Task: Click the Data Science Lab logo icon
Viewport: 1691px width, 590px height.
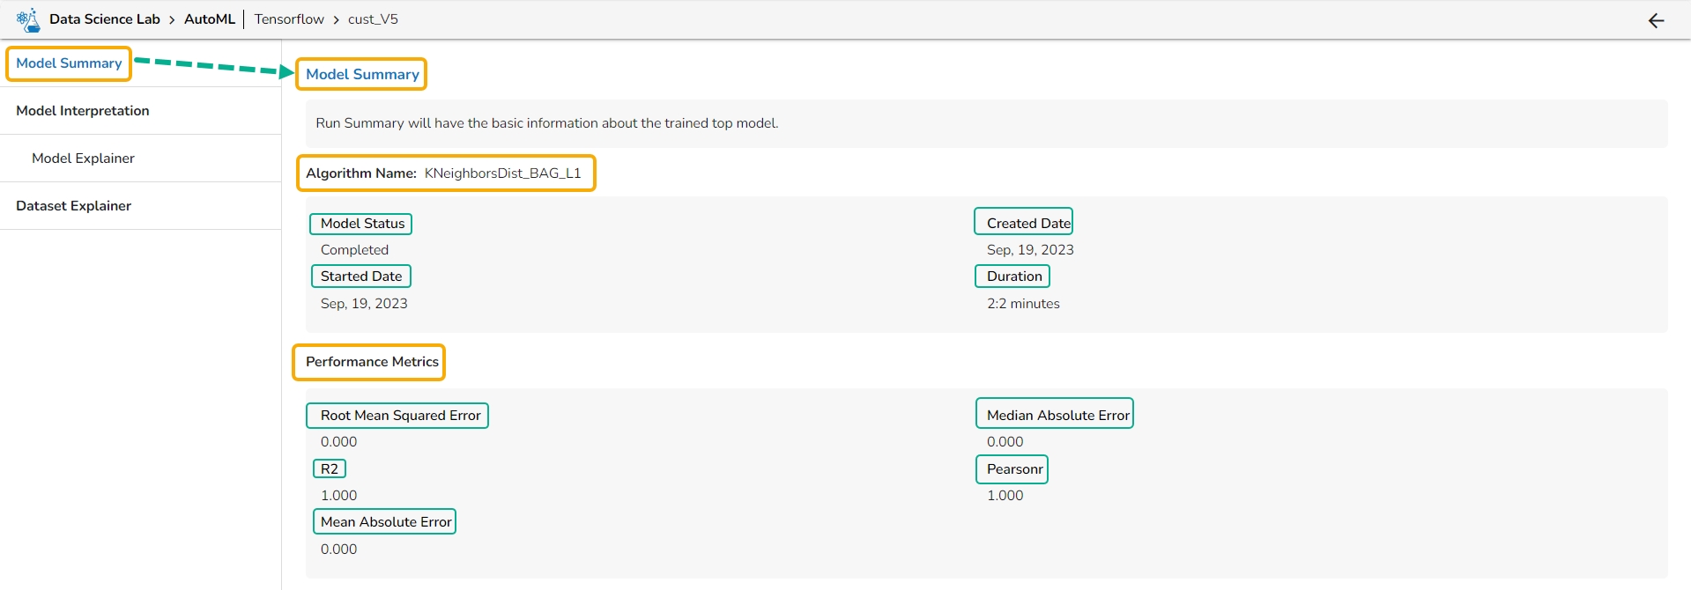Action: pyautogui.click(x=28, y=19)
